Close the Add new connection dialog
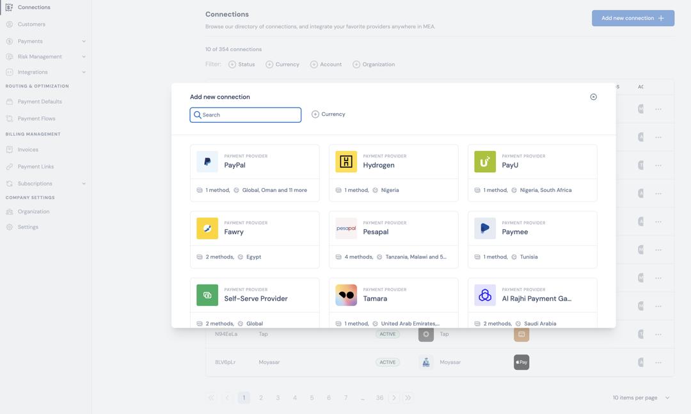 (x=593, y=97)
